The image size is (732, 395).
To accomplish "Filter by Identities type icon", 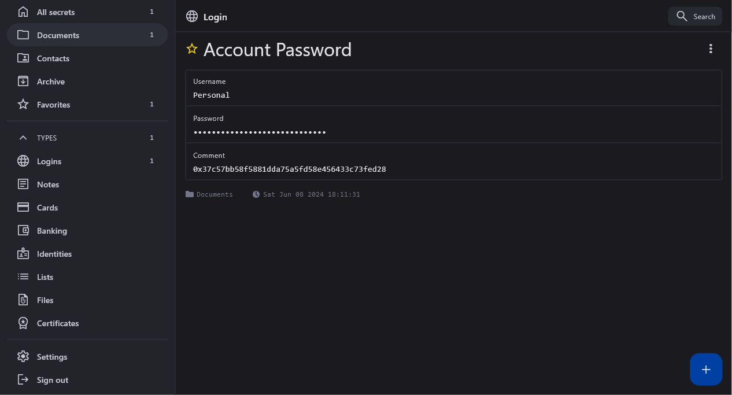I will pyautogui.click(x=23, y=254).
